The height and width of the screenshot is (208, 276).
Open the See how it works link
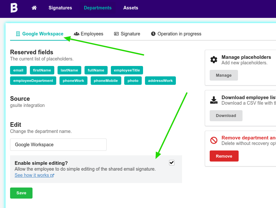click(x=34, y=175)
